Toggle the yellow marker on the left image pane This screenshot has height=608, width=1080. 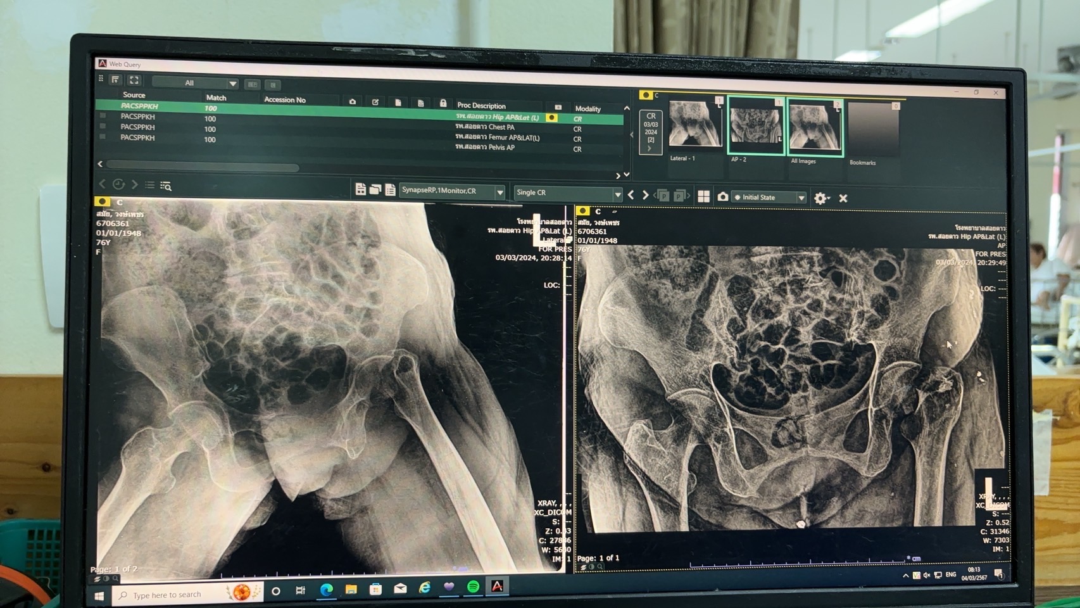click(102, 201)
